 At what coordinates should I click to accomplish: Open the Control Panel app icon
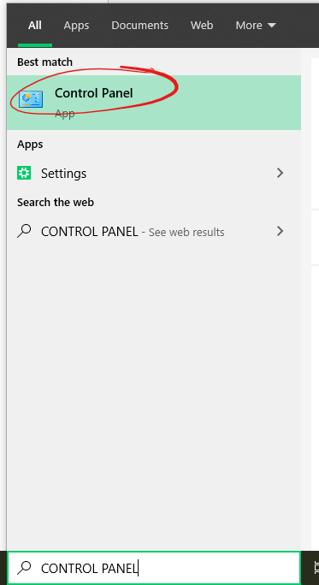[31, 99]
